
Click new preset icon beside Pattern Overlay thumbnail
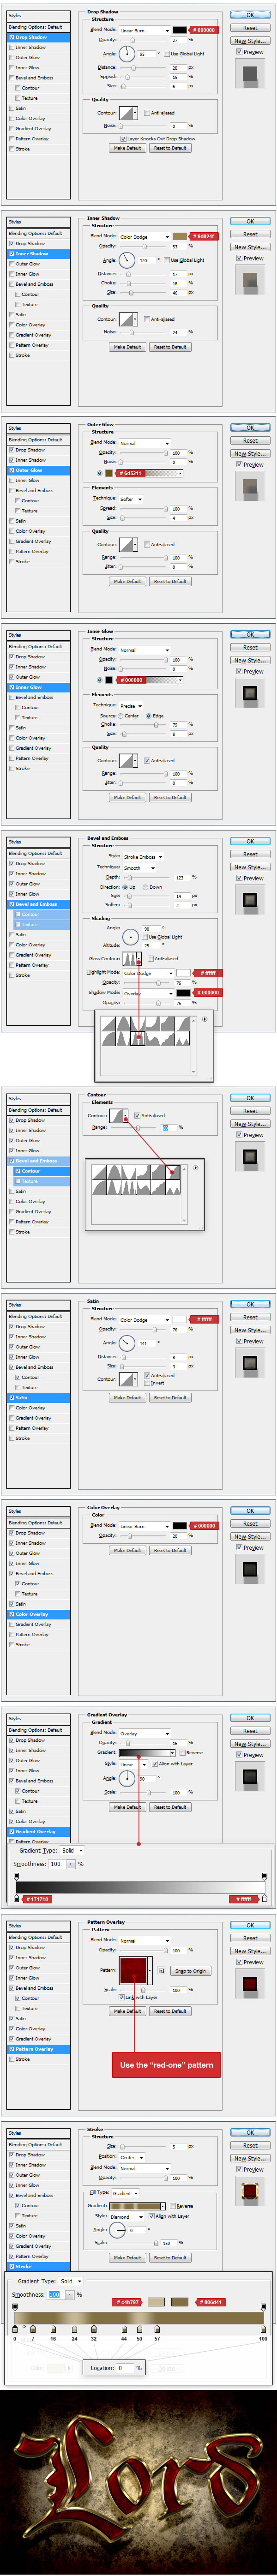[x=161, y=1971]
